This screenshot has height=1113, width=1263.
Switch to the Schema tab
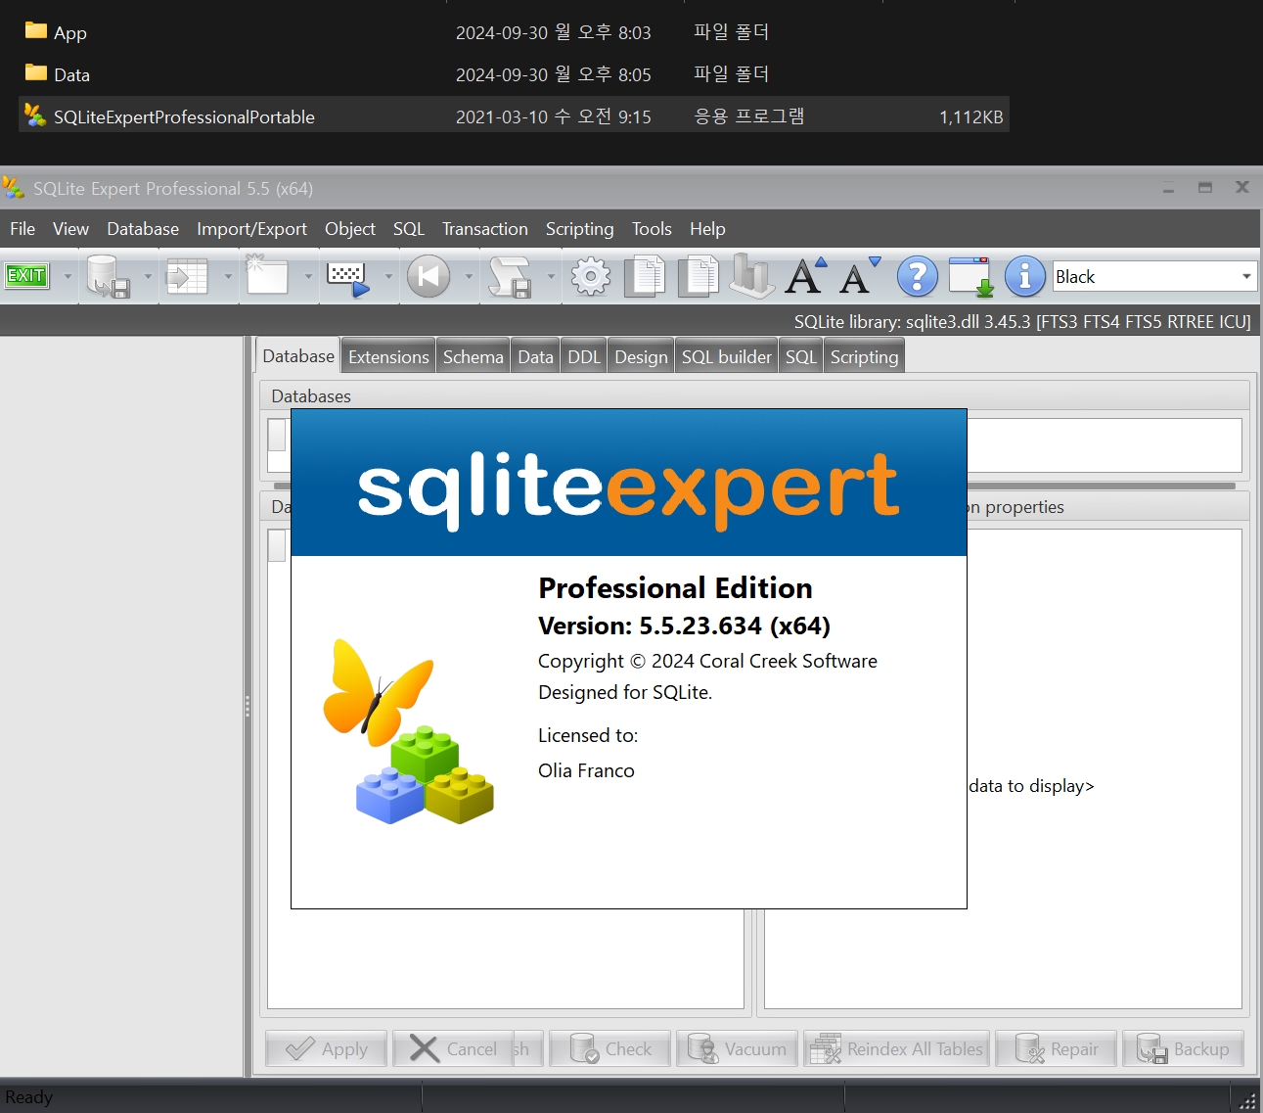coord(474,357)
